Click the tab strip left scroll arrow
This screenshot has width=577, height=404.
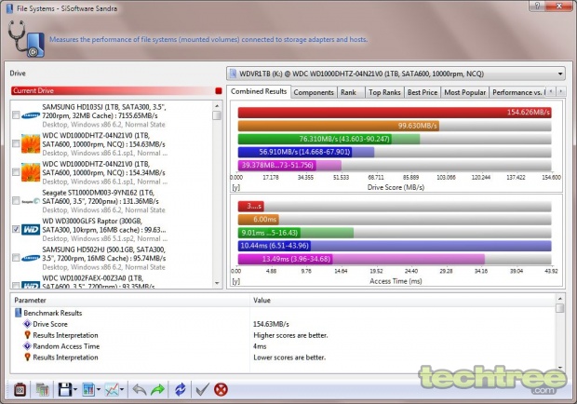pyautogui.click(x=551, y=91)
